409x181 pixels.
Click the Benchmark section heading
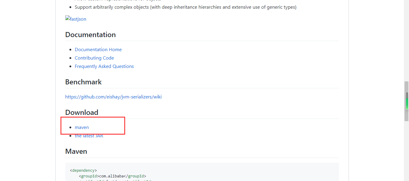(x=84, y=82)
